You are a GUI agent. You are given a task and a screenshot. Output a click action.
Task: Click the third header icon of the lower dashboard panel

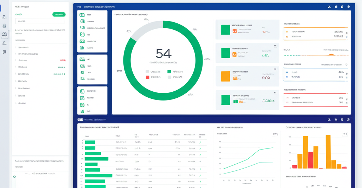[x=342, y=120]
